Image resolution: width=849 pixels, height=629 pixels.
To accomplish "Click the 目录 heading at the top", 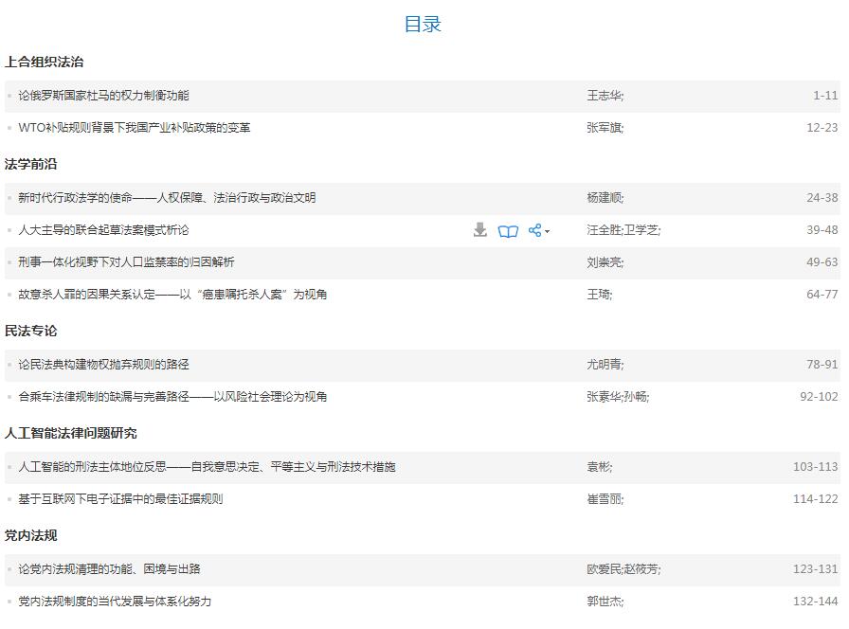I will click(423, 25).
